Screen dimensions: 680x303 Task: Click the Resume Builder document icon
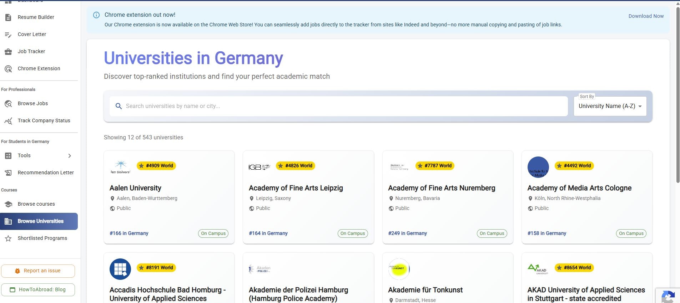click(8, 17)
